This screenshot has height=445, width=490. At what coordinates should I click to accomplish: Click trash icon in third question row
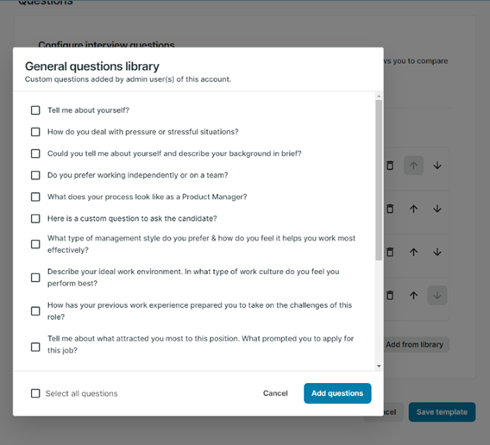pos(390,252)
